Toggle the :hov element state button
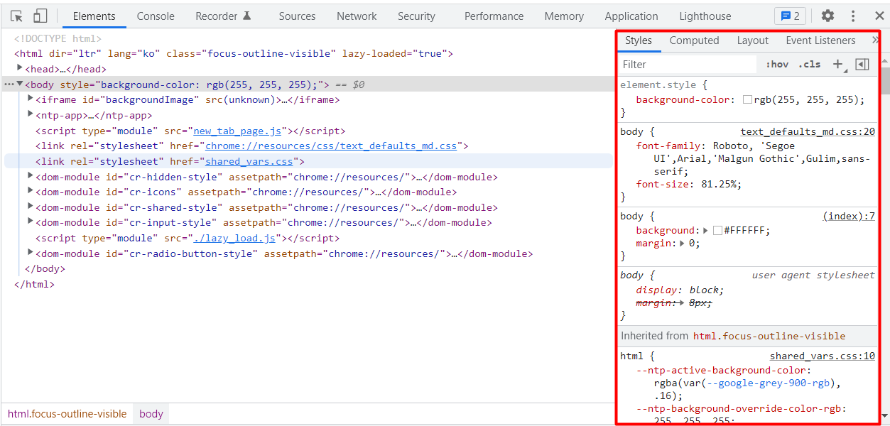 [777, 65]
